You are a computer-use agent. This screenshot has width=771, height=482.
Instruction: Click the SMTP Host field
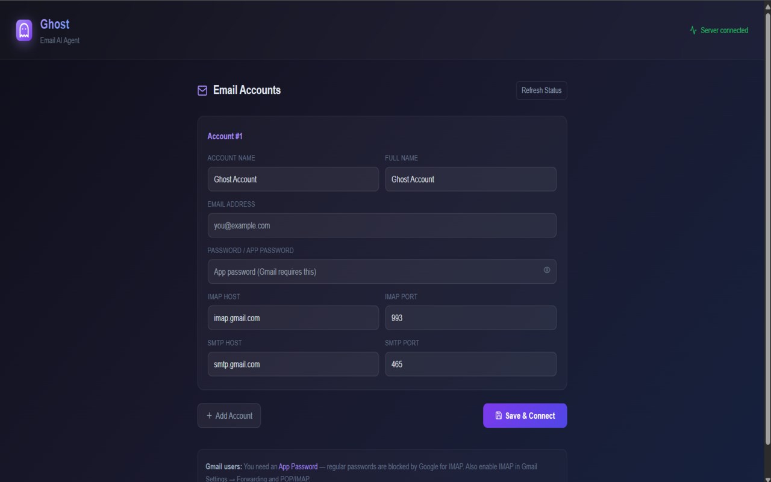point(293,365)
